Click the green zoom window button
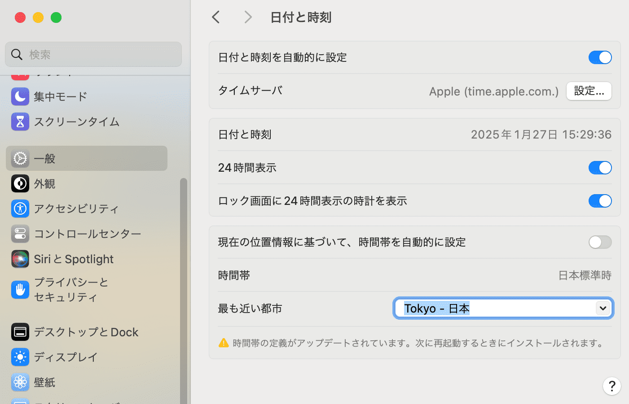Screen dimensions: 629x404 point(56,17)
